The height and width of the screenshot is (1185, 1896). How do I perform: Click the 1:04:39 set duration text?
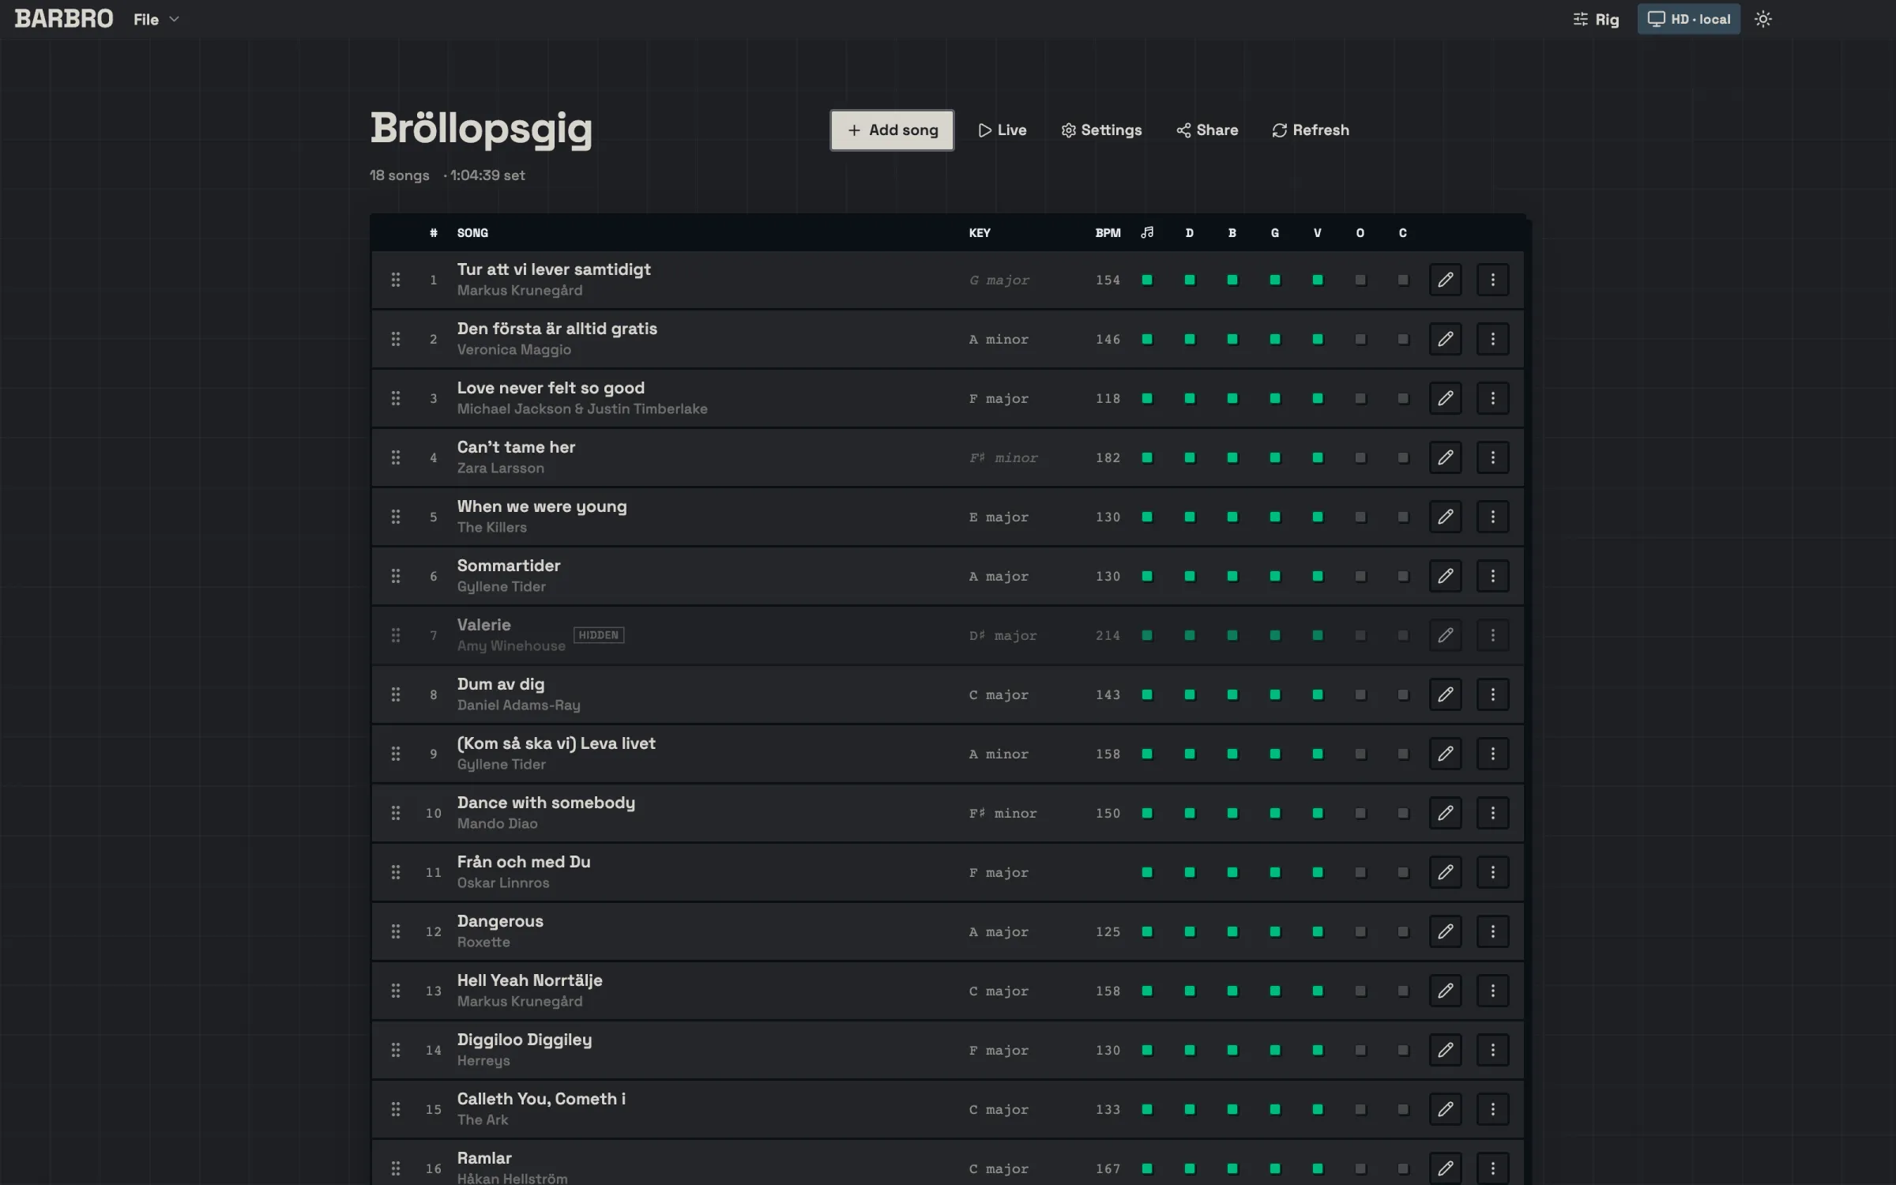coord(487,175)
